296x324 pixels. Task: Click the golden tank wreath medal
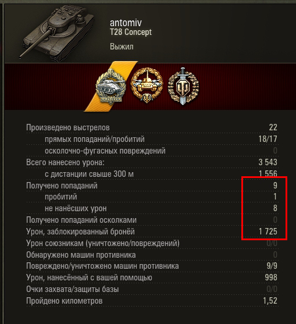[x=147, y=86]
